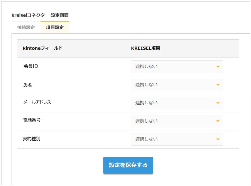This screenshot has width=251, height=186.
Task: Click the 氏名 field label
Action: point(28,85)
